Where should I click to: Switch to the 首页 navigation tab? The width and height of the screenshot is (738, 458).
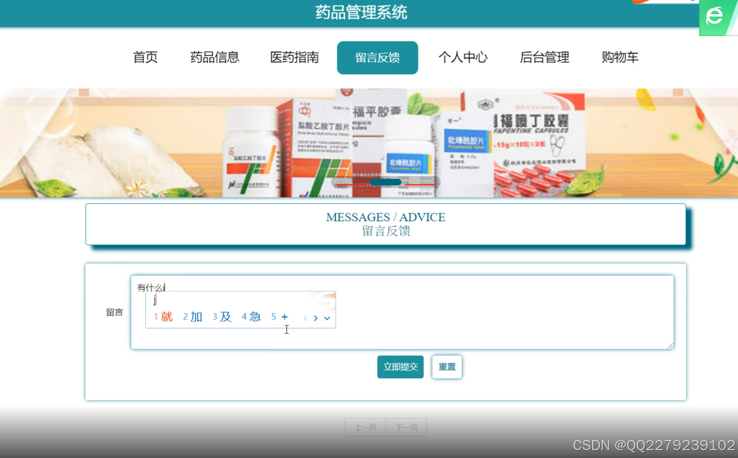point(145,57)
